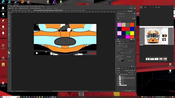Click the zoom-in magnifier in options bar
Viewport: 175px width, 98px height.
[x=16, y=8]
